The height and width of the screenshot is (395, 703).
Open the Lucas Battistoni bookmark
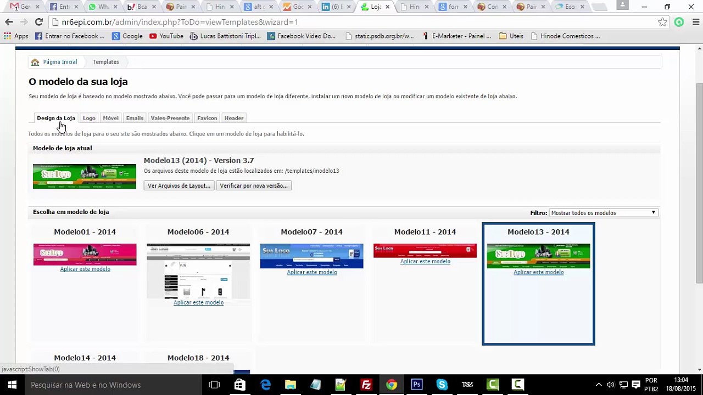click(x=225, y=36)
